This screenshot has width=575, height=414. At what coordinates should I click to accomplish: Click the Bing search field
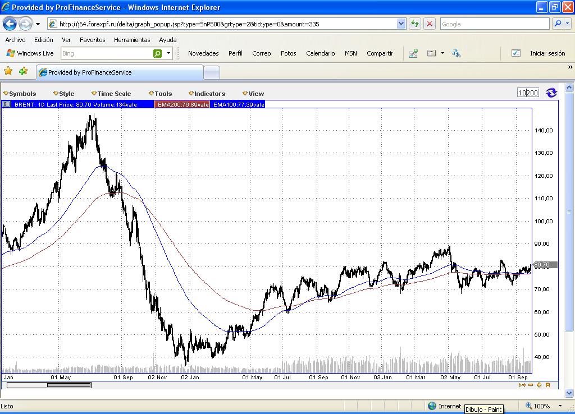106,53
